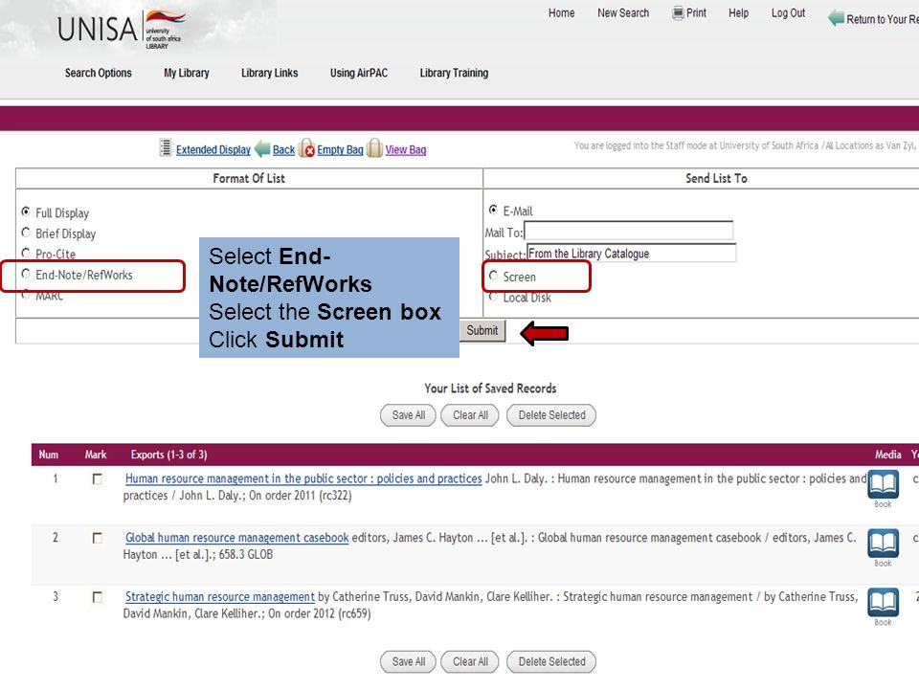Click Book icon for Strategic human resource management
This screenshot has width=919, height=689.
coord(883,603)
